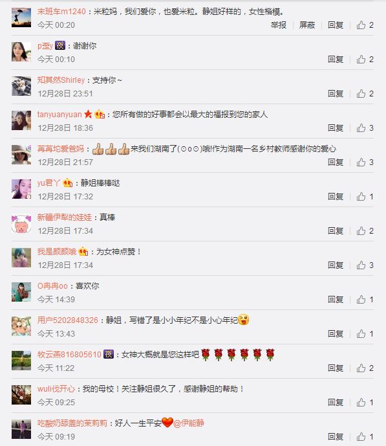Screen dimensions: 386x446
Task: Click thumbs-up on 用户5202848326's comment
Action: 365,333
